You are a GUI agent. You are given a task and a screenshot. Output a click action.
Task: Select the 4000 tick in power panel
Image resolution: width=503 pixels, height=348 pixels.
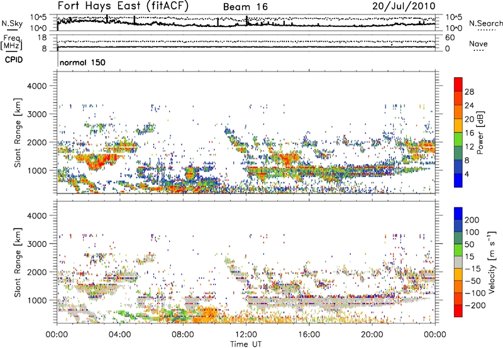pos(37,86)
